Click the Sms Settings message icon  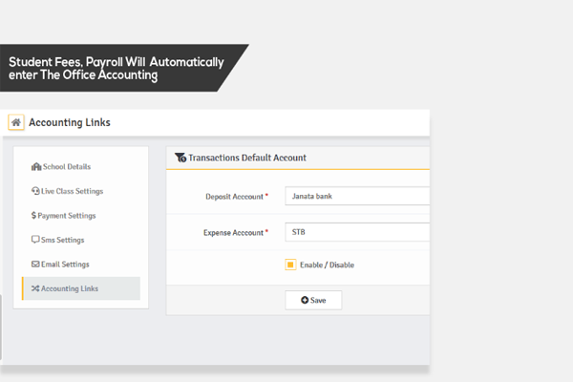pos(36,240)
